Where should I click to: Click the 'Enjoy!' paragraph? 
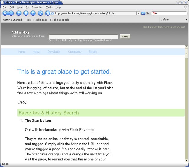pos(22,102)
